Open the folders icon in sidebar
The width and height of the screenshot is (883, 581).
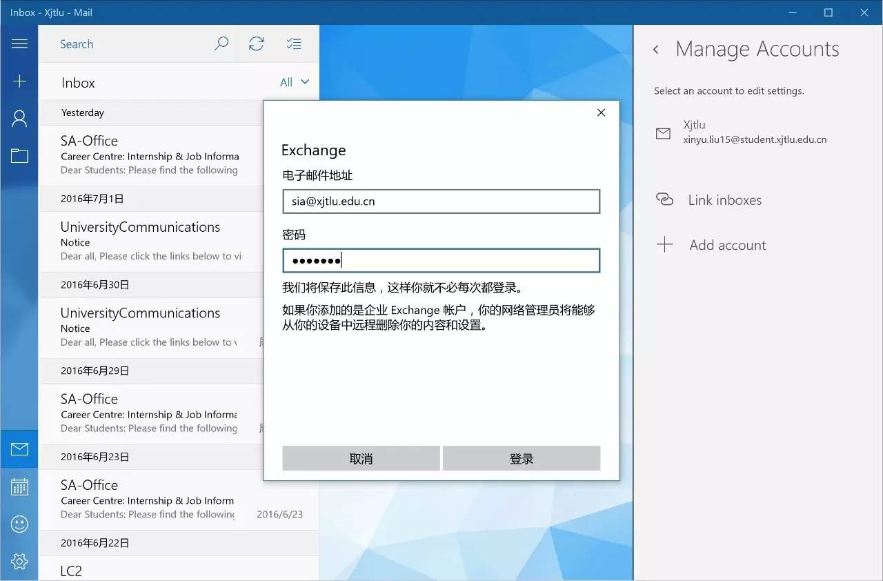19,156
